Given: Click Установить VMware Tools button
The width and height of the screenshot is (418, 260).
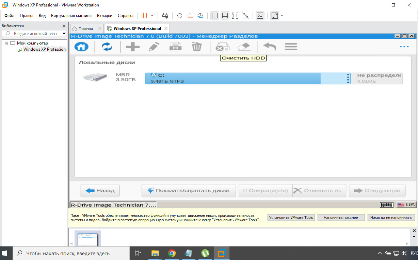Looking at the screenshot, I should 291,218.
